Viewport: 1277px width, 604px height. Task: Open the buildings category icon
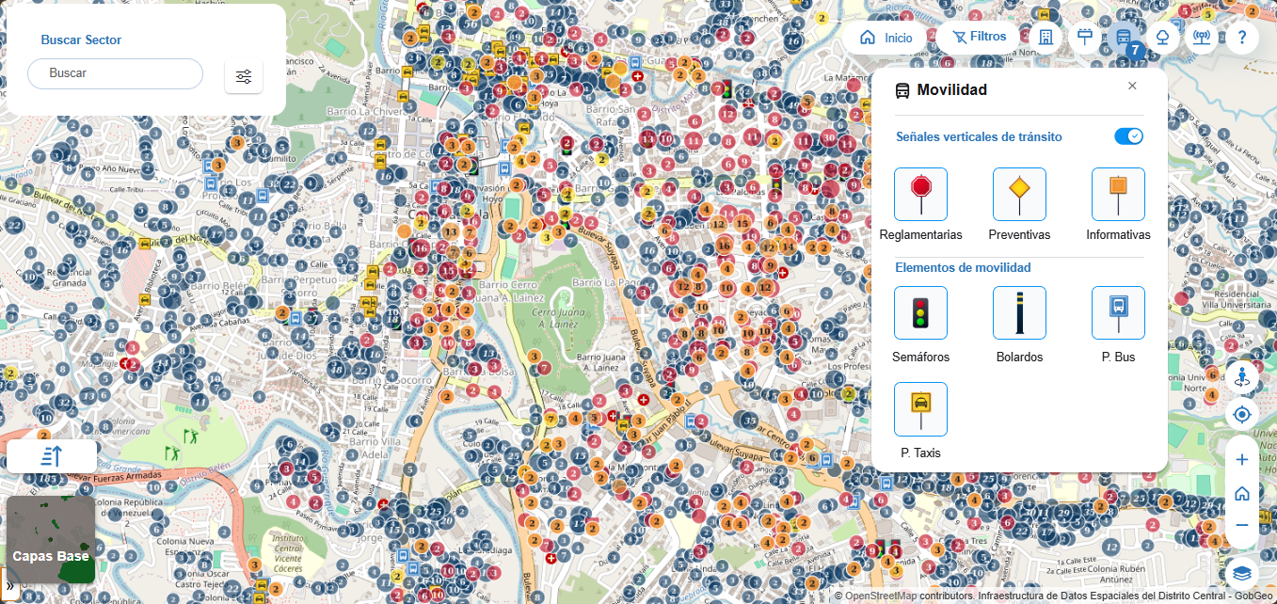[x=1046, y=38]
